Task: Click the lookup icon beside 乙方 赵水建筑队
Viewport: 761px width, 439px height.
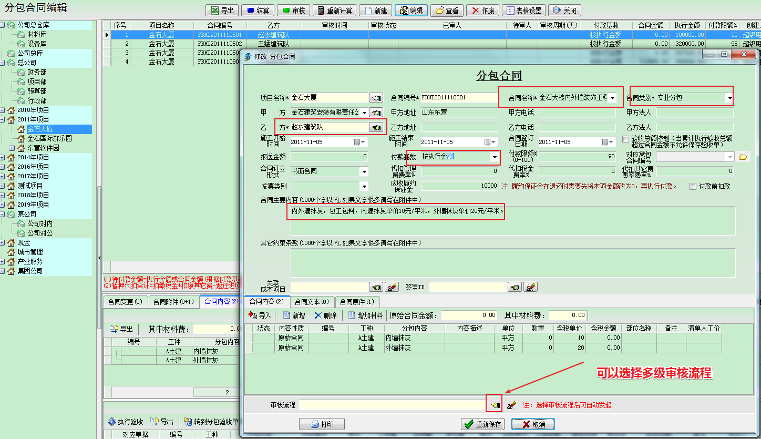Action: (x=376, y=127)
